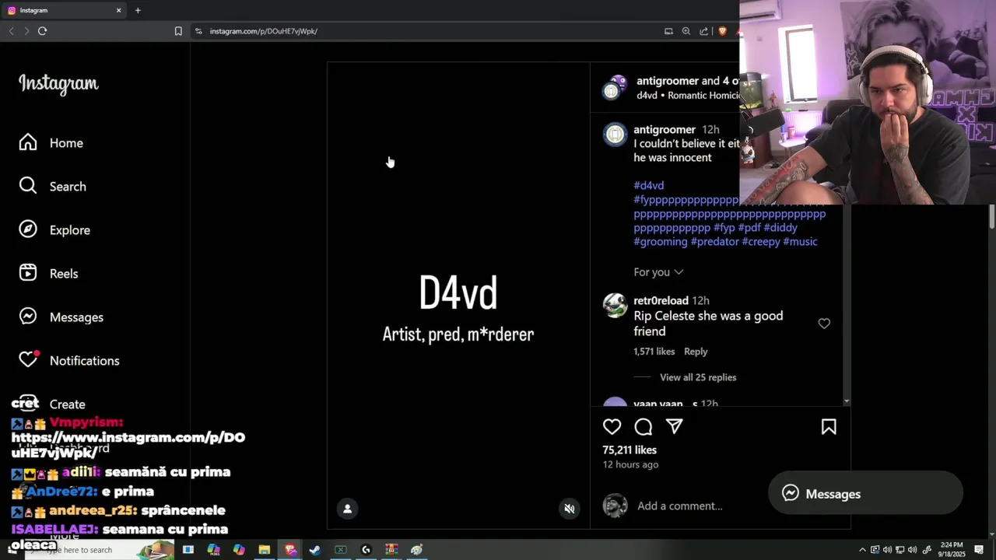Open antigroomer profile from post header
The image size is (996, 560).
666,81
